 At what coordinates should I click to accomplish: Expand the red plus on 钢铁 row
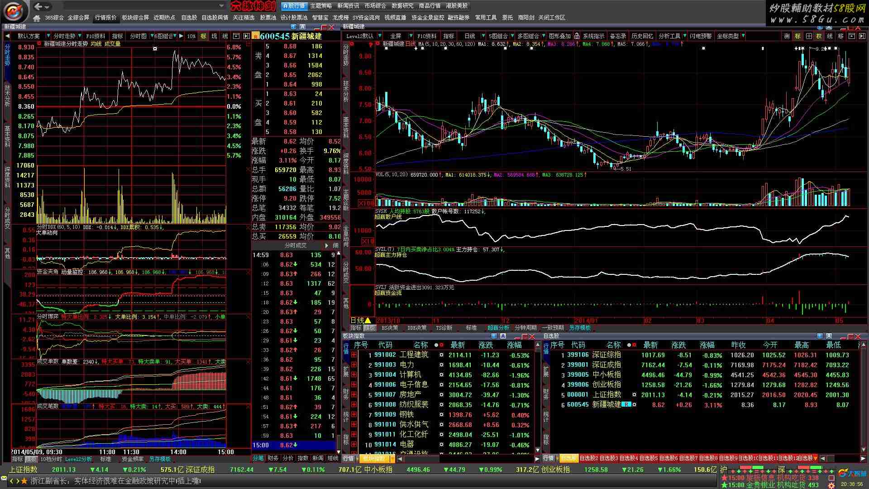[x=354, y=415]
